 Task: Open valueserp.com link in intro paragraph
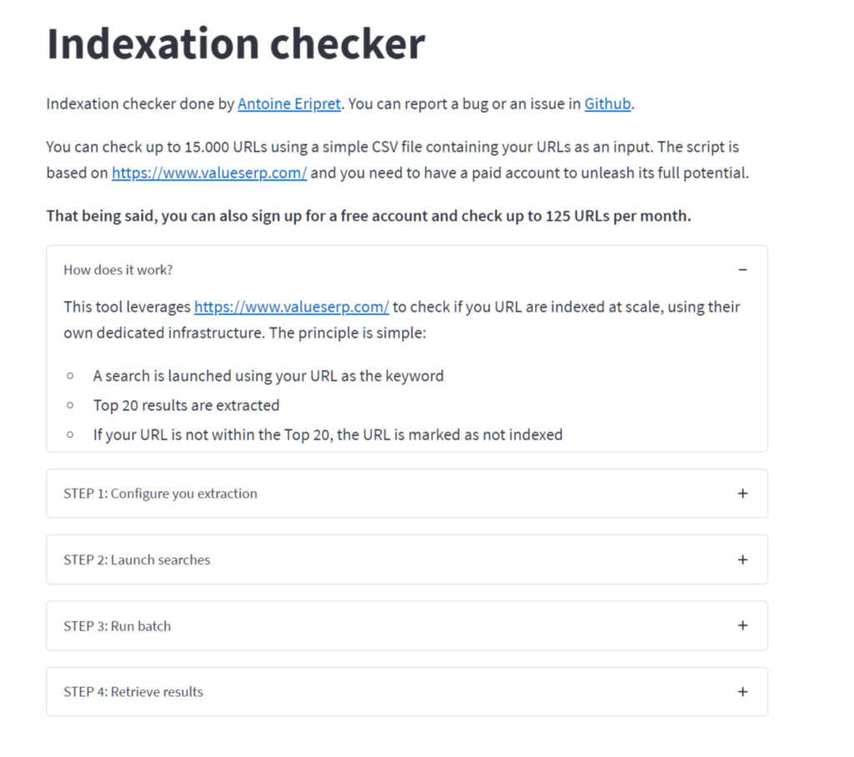[209, 173]
